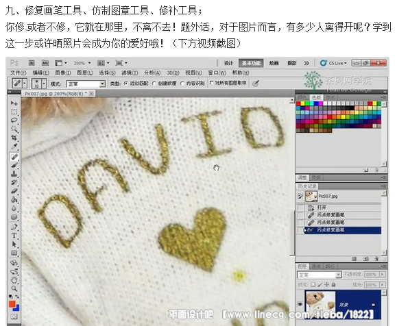
Task: Open the layer opacity slider arrow
Action: point(383,274)
